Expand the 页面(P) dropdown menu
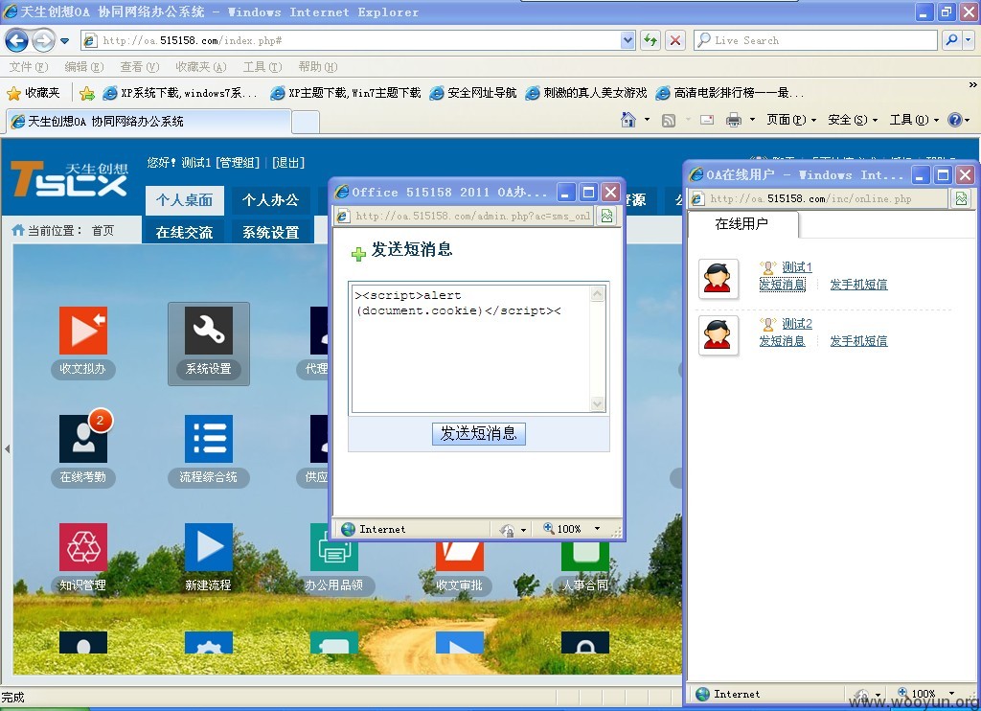Viewport: 981px width, 711px height. click(791, 120)
